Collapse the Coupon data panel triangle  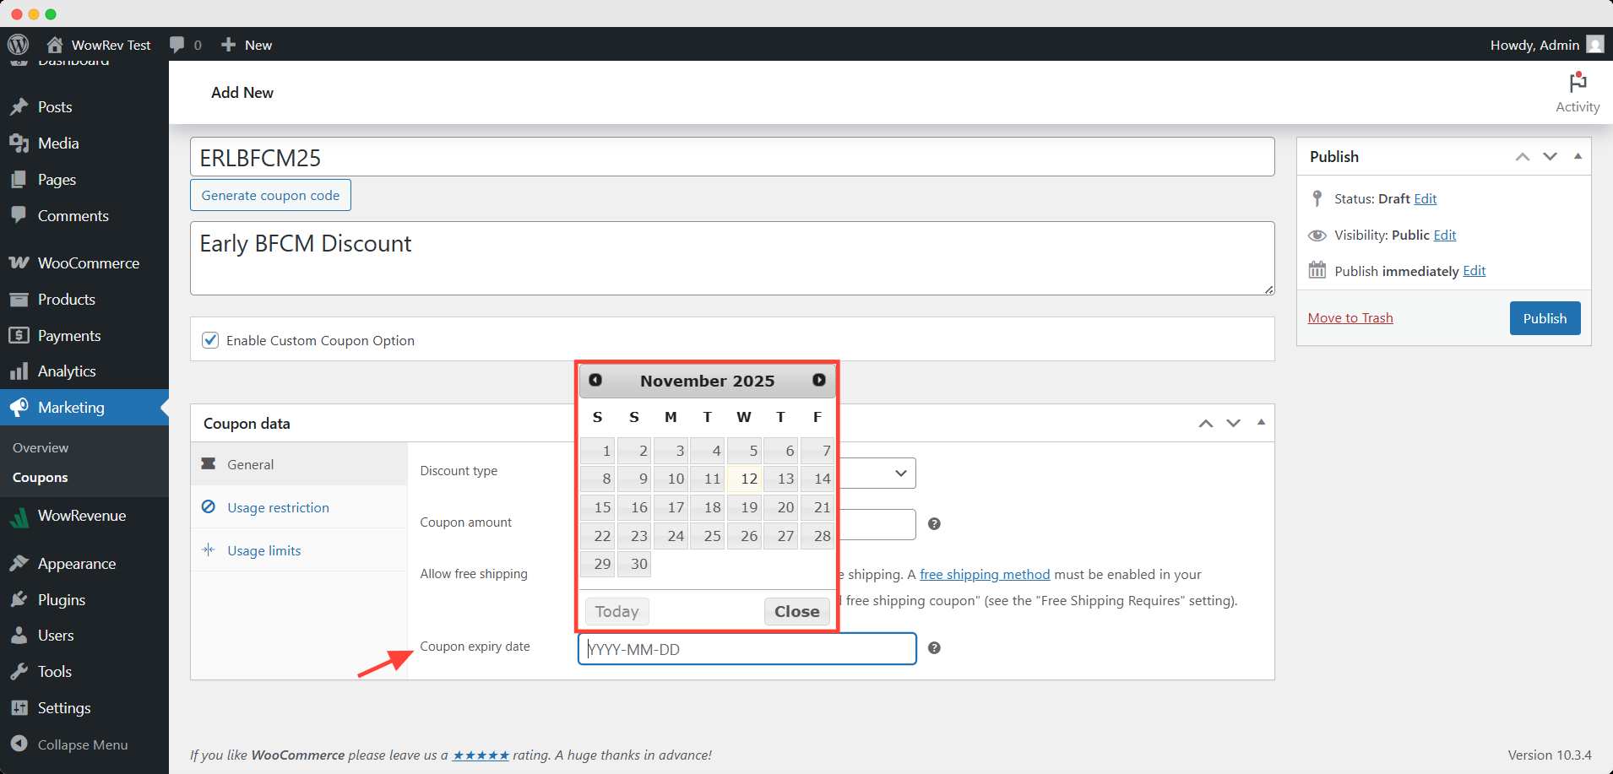(1261, 423)
